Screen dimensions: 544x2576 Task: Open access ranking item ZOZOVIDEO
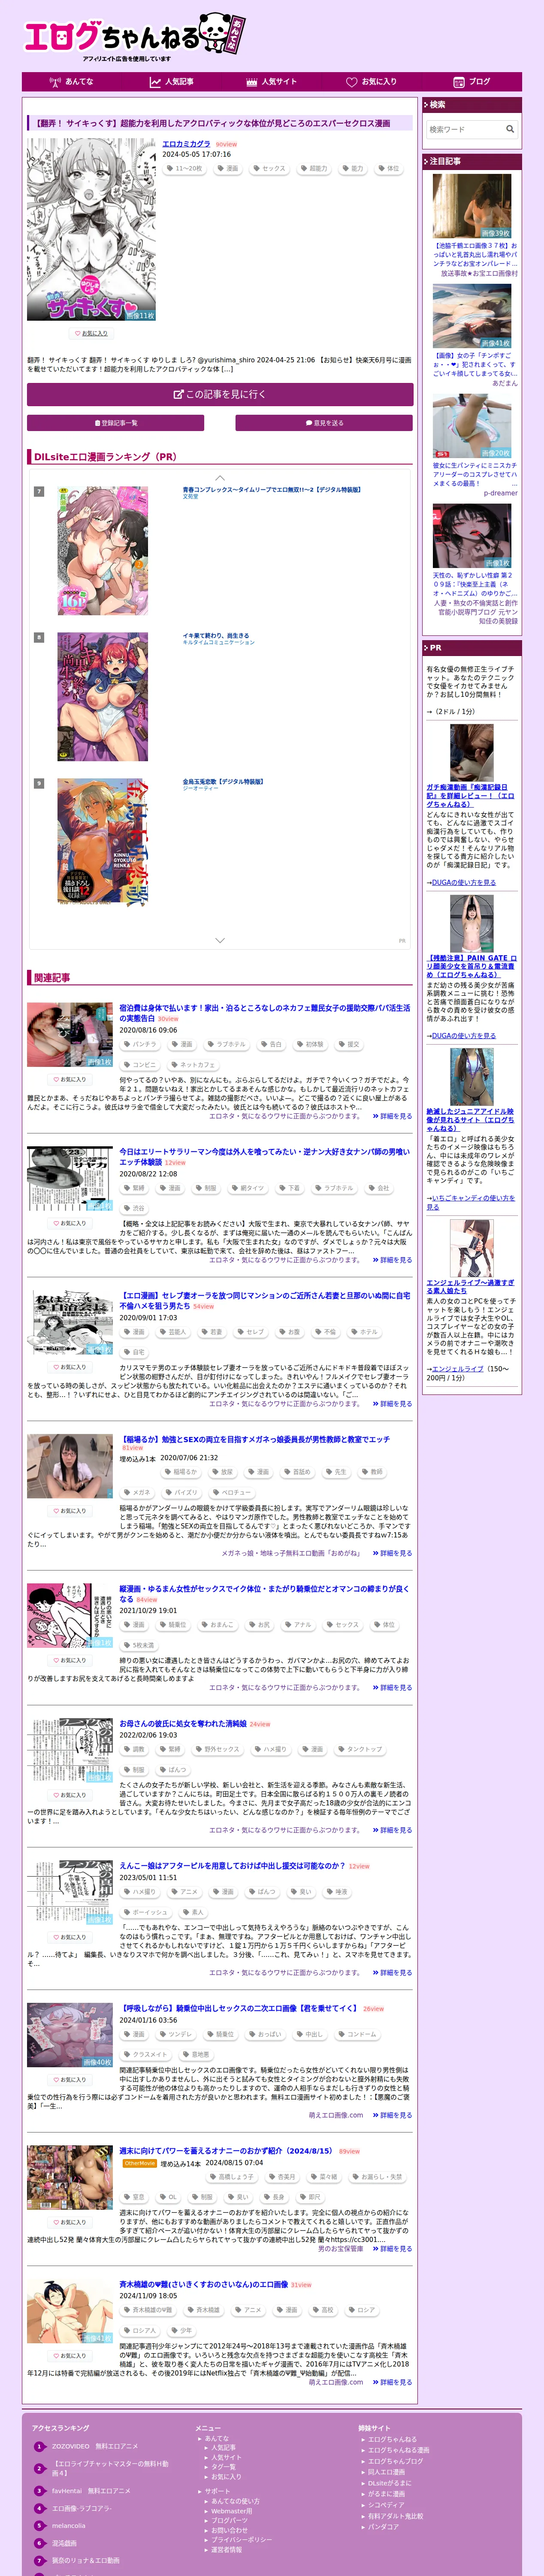95,2446
